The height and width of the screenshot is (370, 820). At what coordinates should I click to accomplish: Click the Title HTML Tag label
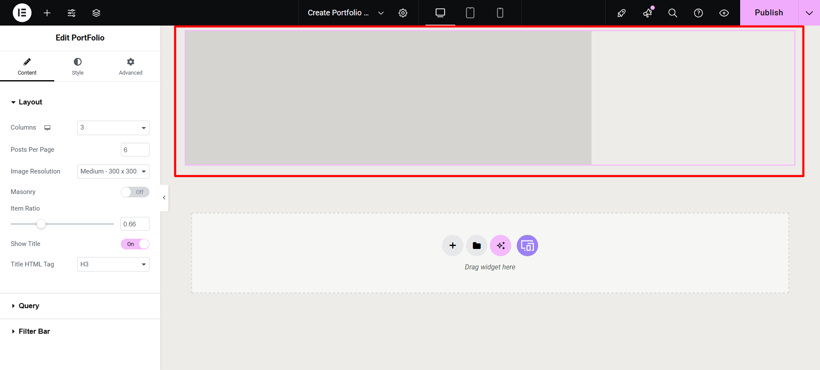click(32, 264)
